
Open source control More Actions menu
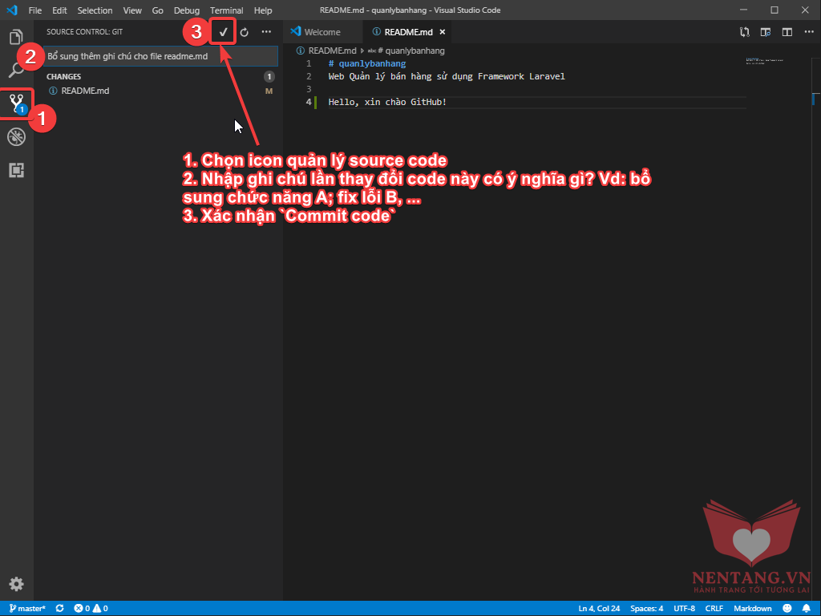pos(266,32)
